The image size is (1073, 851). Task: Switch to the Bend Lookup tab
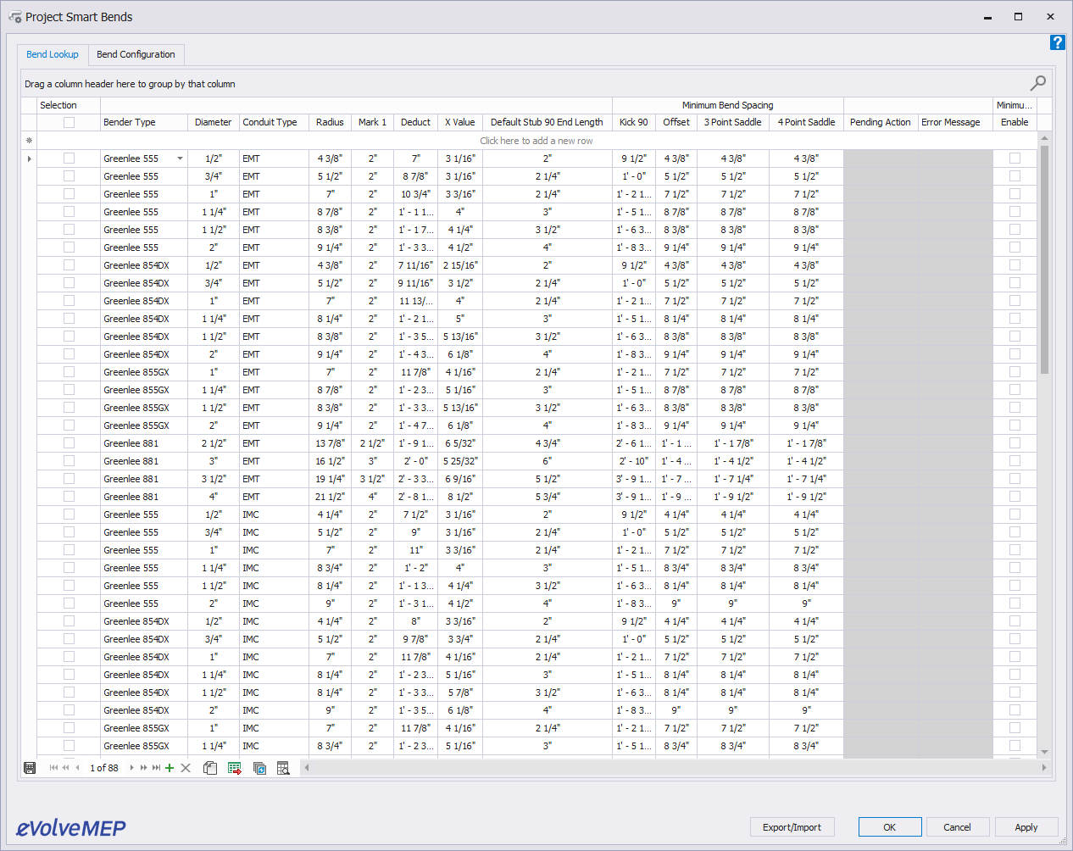click(53, 54)
